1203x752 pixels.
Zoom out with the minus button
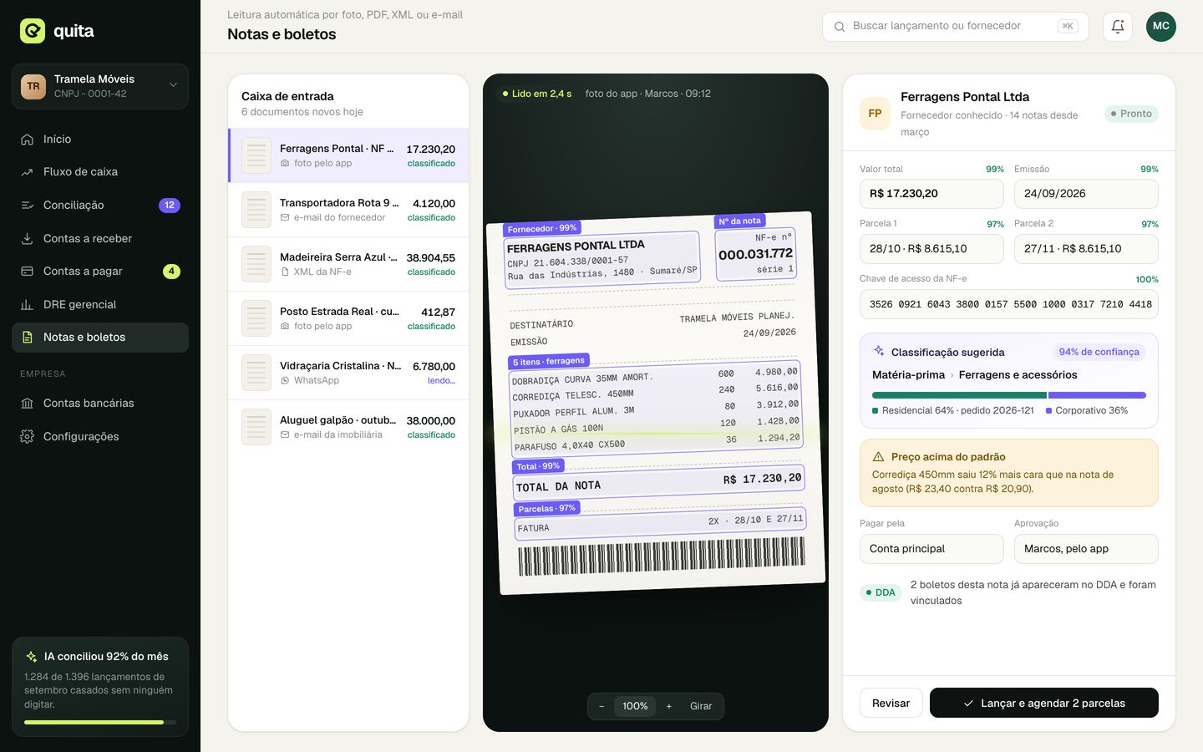tap(601, 707)
